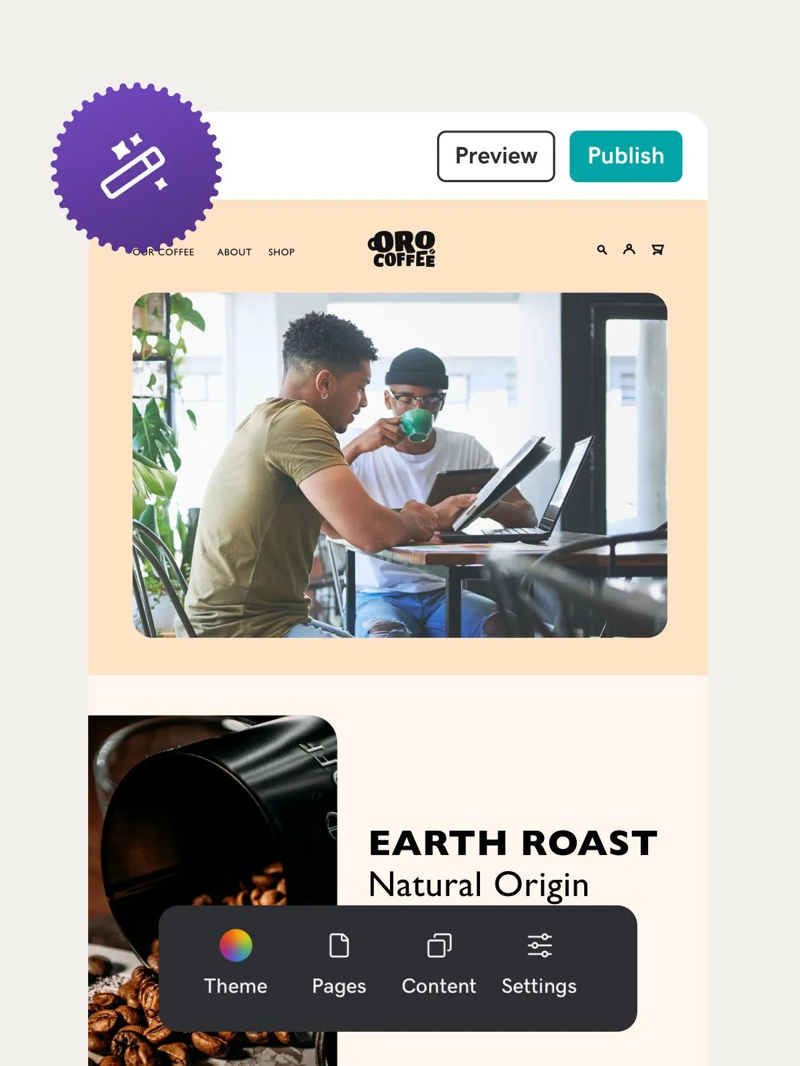Click the Content stacked squares icon
Viewport: 800px width, 1066px height.
pyautogui.click(x=439, y=945)
